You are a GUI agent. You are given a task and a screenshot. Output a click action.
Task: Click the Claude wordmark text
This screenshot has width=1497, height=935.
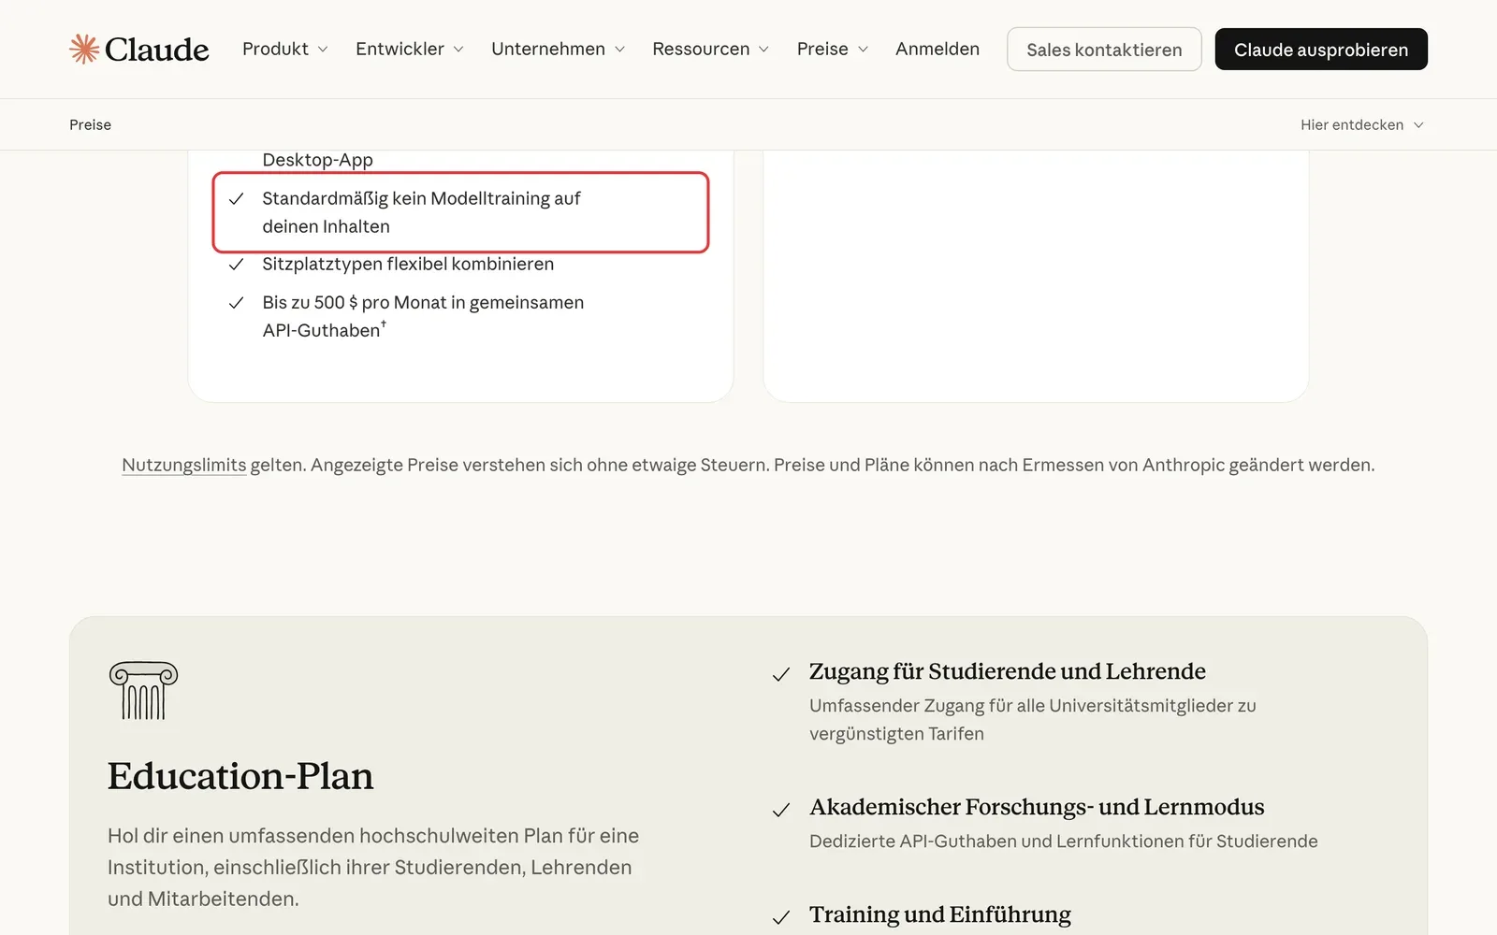tap(157, 49)
